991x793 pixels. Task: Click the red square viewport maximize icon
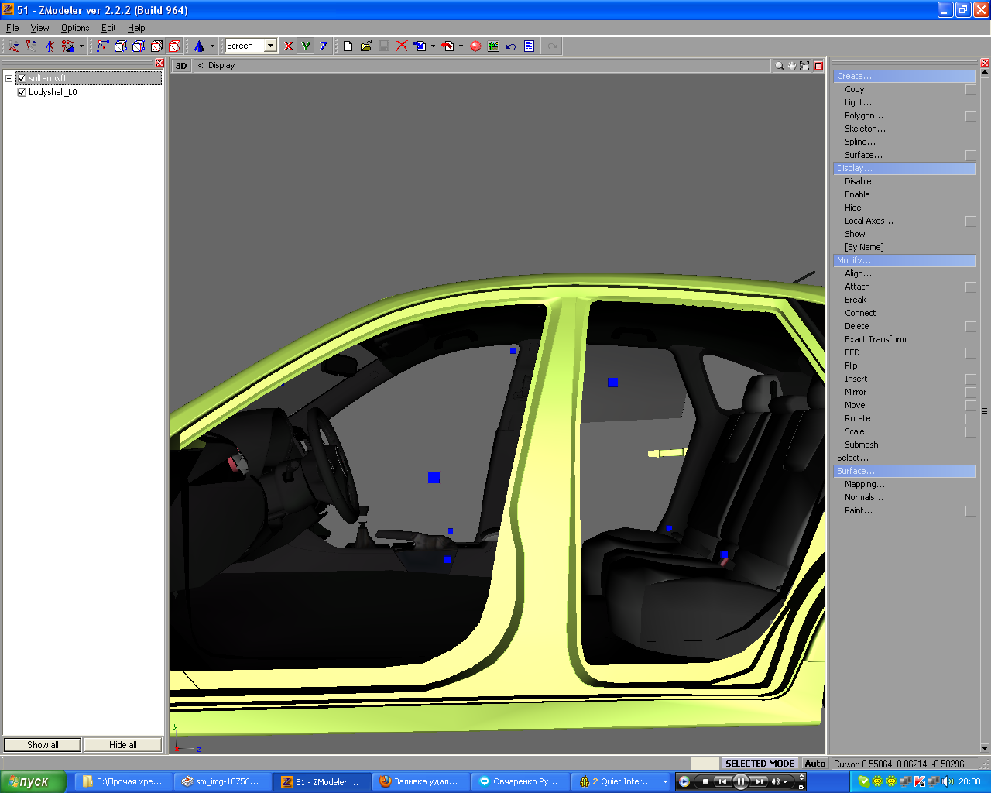pyautogui.click(x=818, y=66)
